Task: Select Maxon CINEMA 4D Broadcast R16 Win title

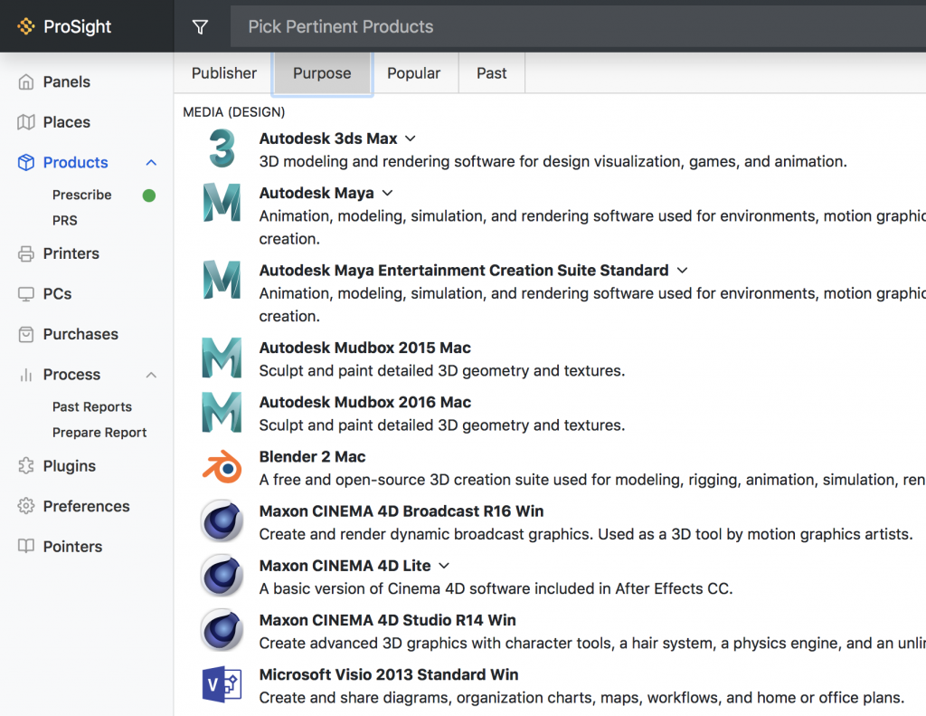Action: pos(402,511)
